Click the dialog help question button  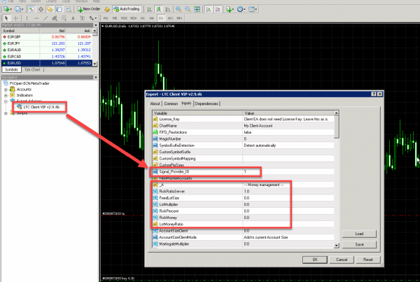coord(374,94)
